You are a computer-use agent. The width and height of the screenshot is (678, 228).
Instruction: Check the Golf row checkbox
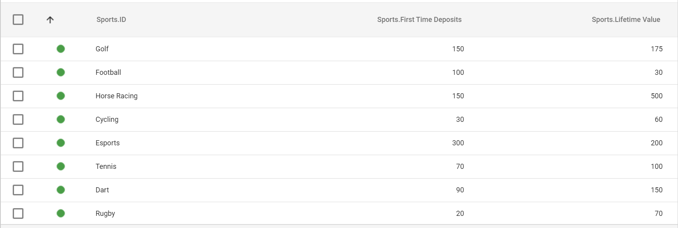[18, 49]
